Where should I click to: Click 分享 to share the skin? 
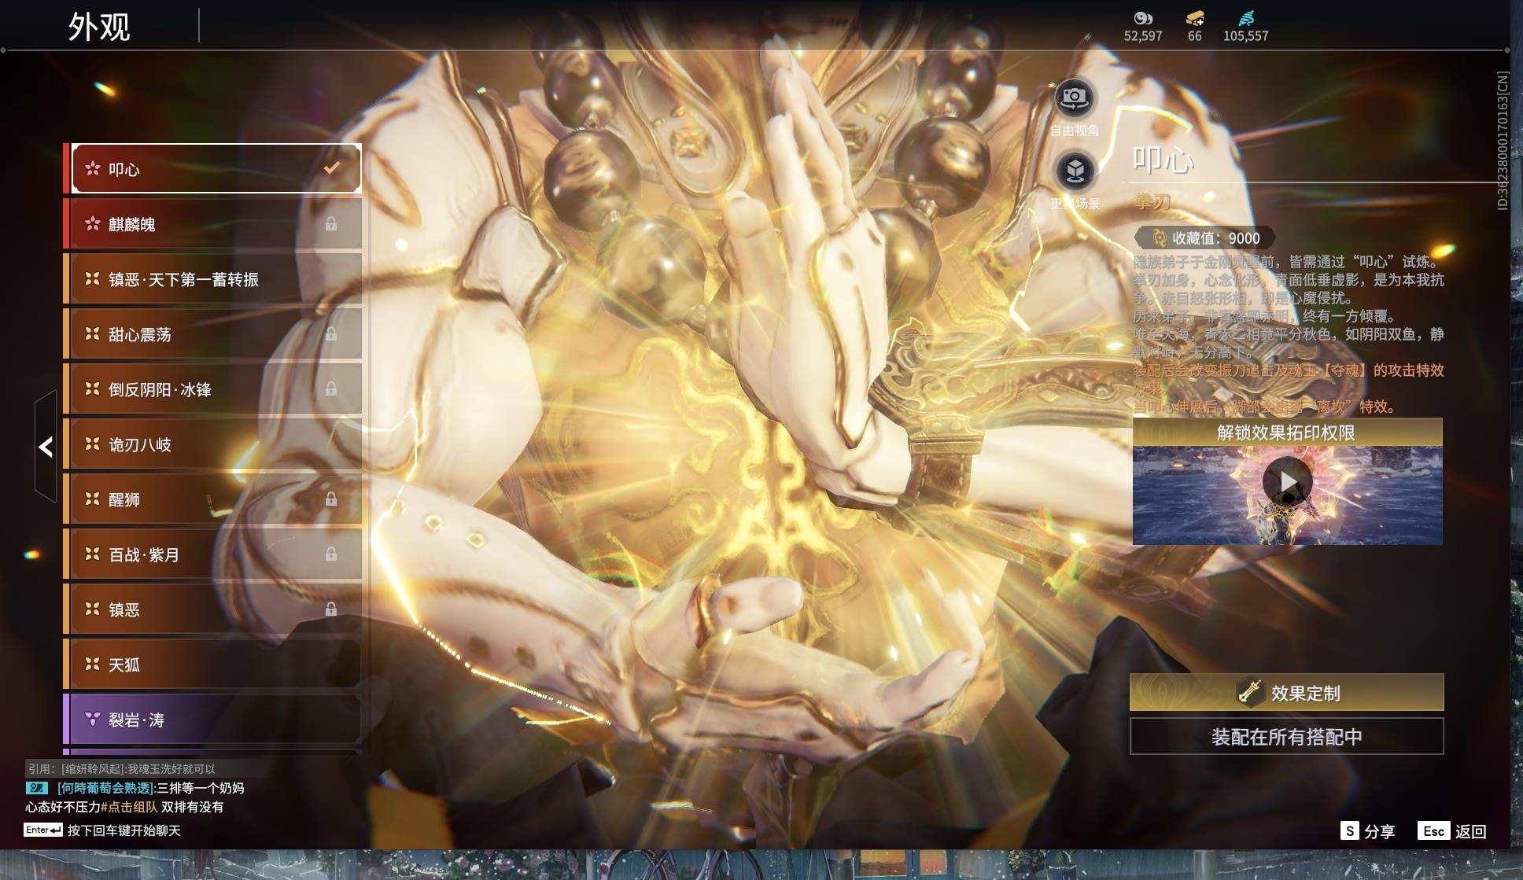1380,831
